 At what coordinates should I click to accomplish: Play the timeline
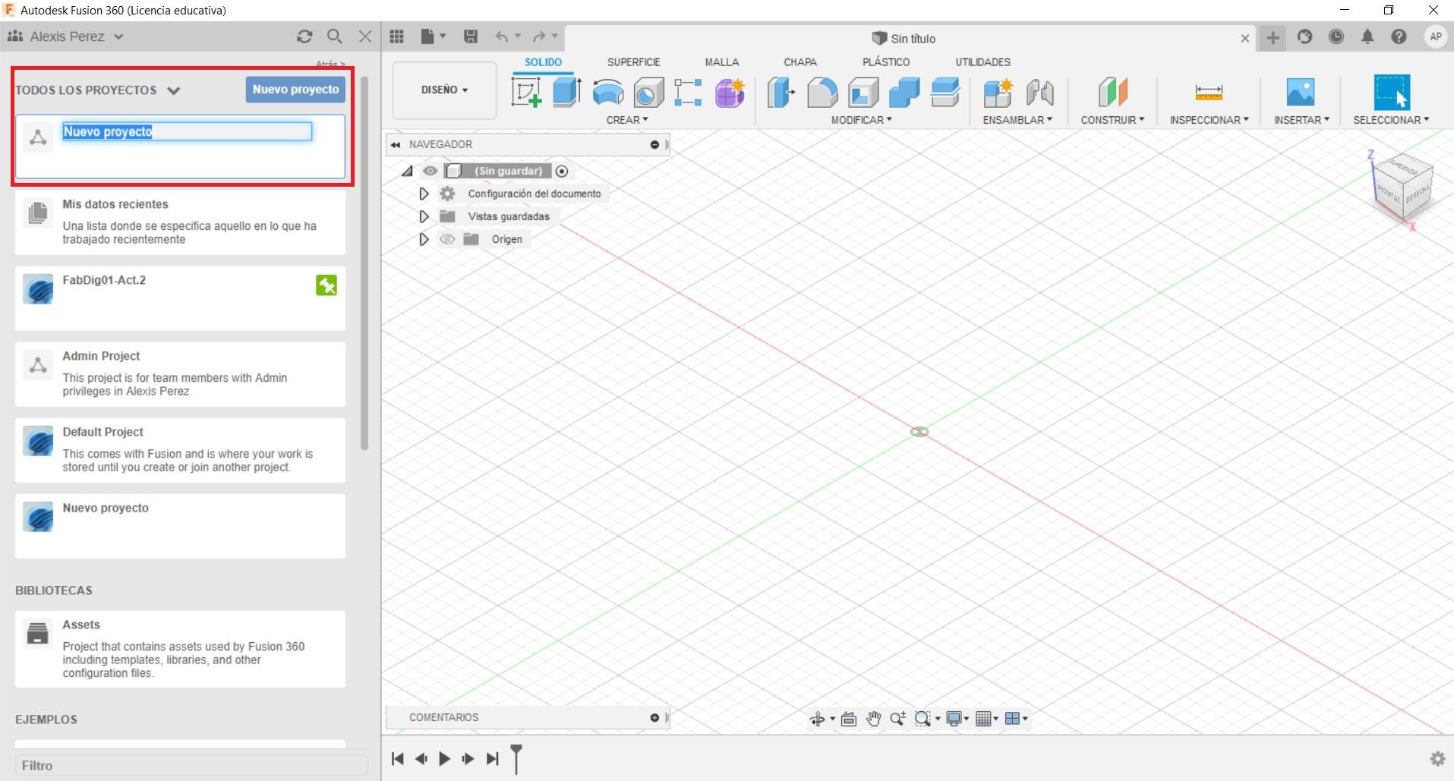click(445, 758)
